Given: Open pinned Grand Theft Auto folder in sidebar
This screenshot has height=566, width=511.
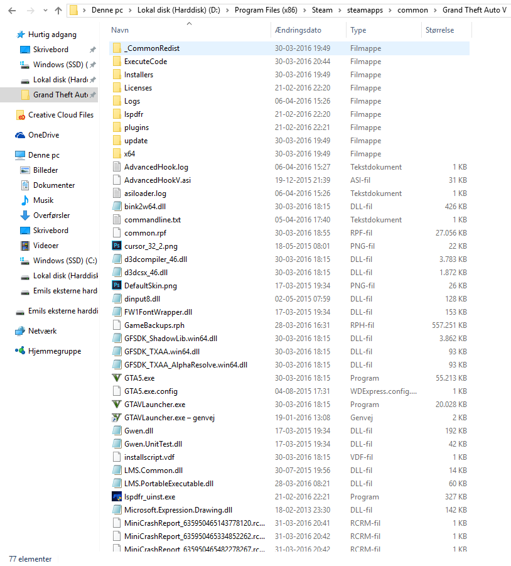Looking at the screenshot, I should pos(60,95).
